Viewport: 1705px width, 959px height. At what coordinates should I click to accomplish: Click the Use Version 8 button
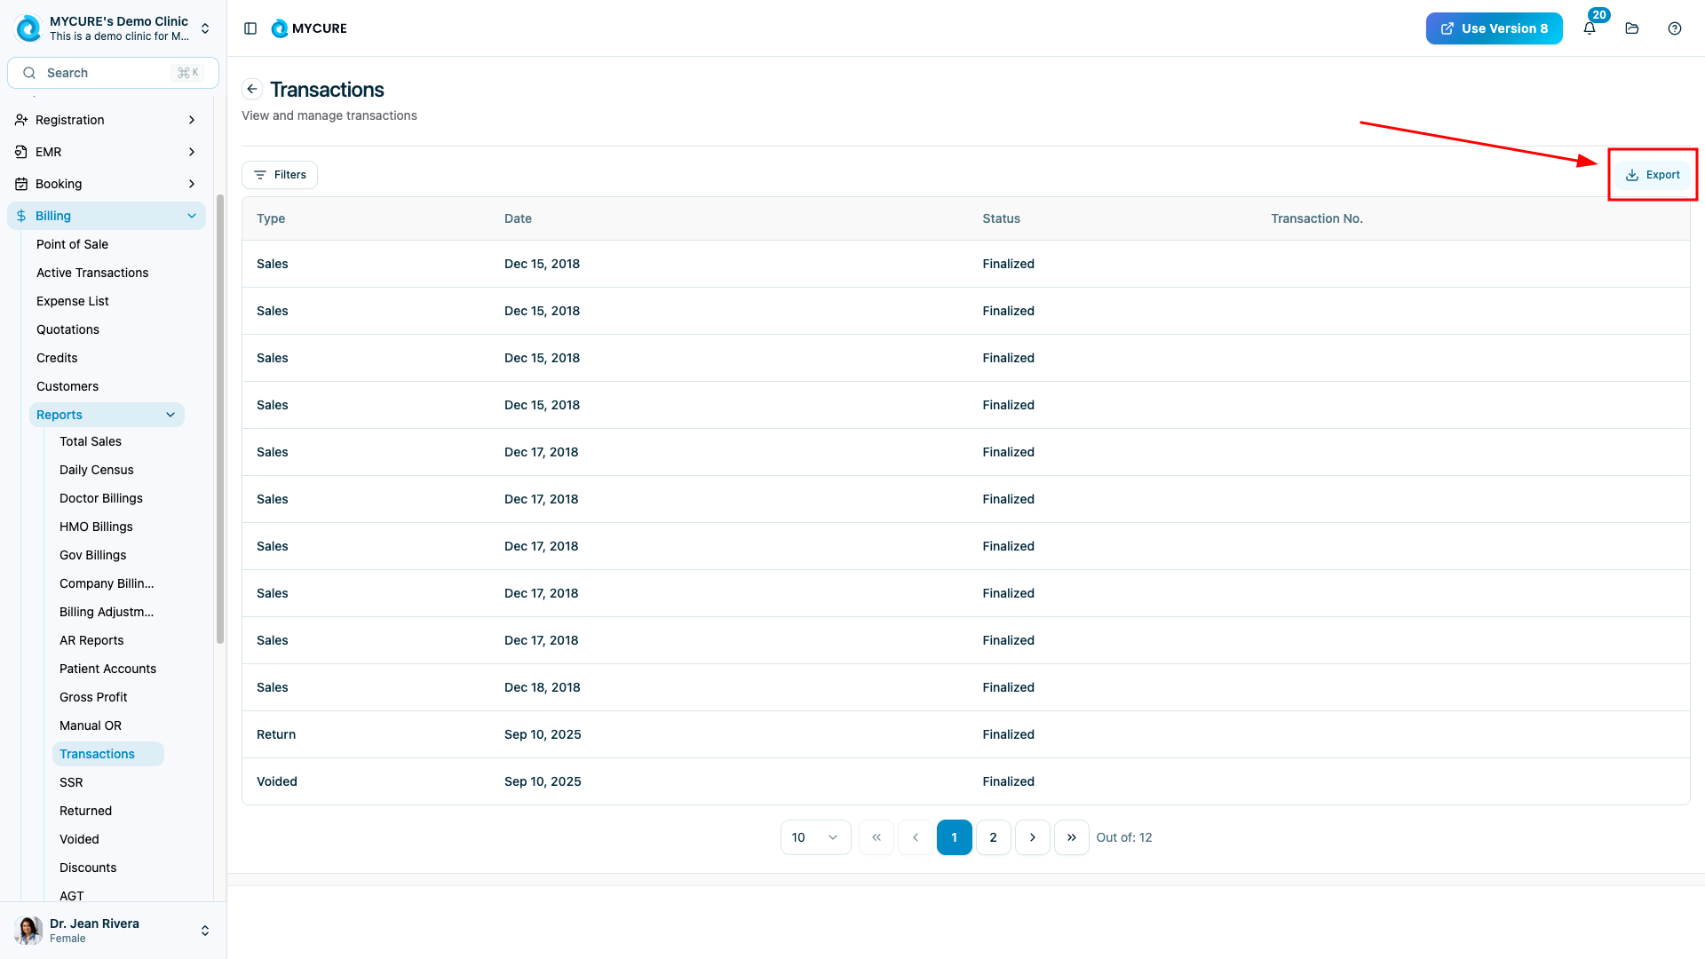(1494, 28)
